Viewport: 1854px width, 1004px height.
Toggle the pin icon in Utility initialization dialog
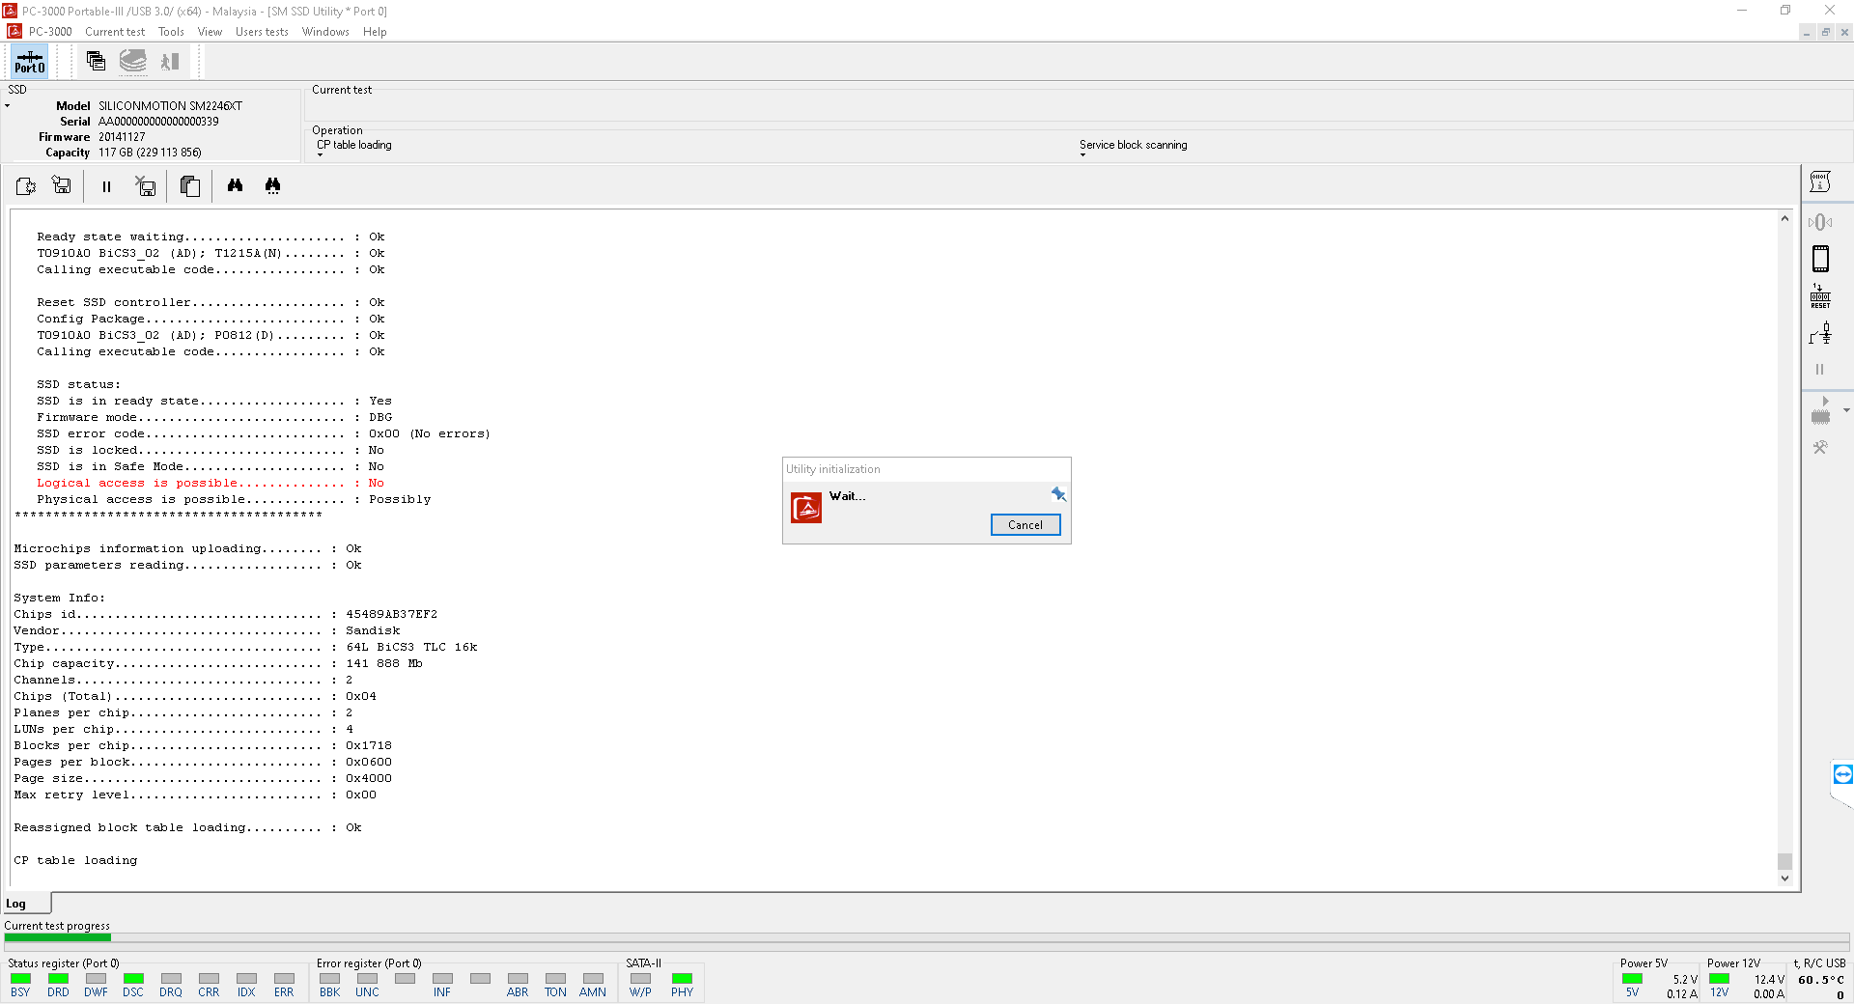1058,494
